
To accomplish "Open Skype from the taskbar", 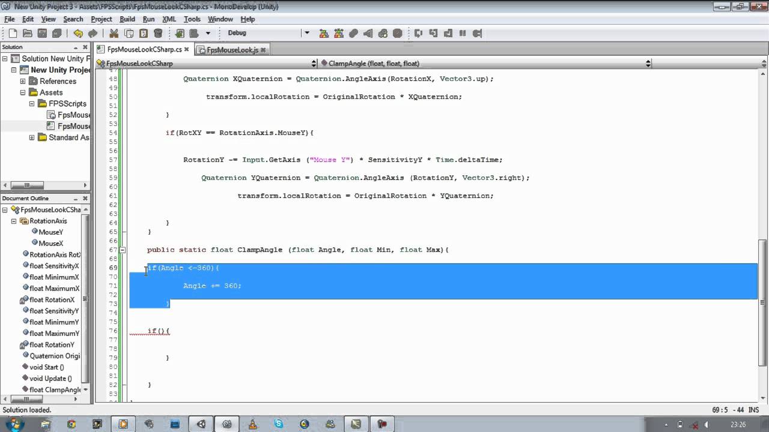I will tap(279, 424).
